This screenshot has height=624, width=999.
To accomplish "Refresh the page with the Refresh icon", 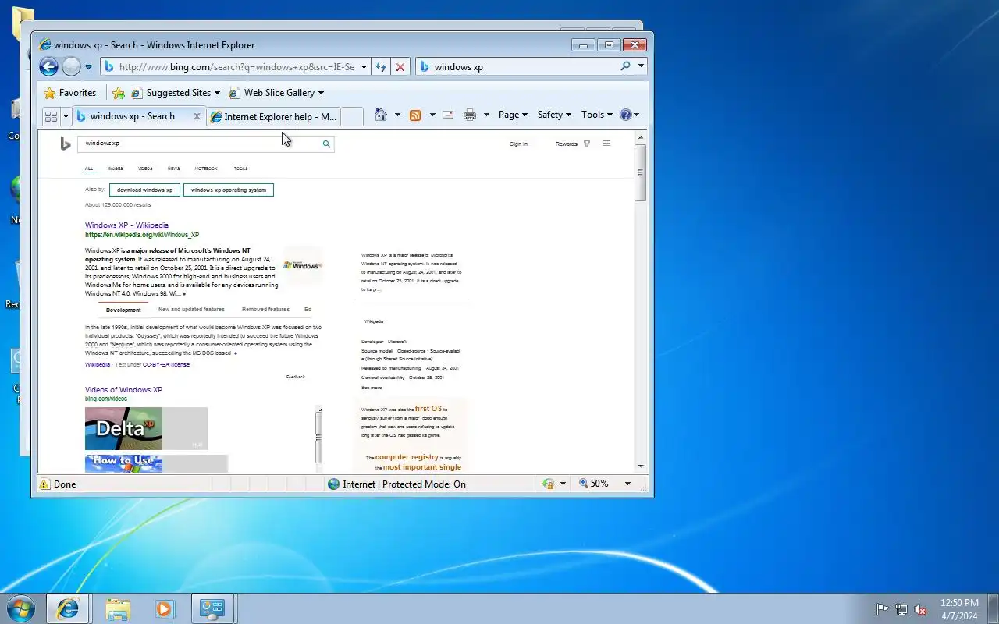I will pyautogui.click(x=381, y=67).
